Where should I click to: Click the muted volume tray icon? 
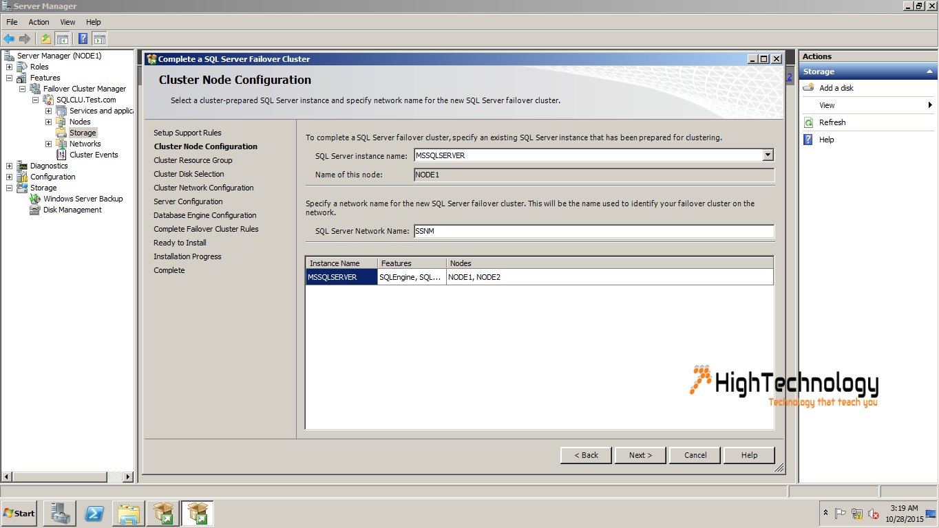874,514
